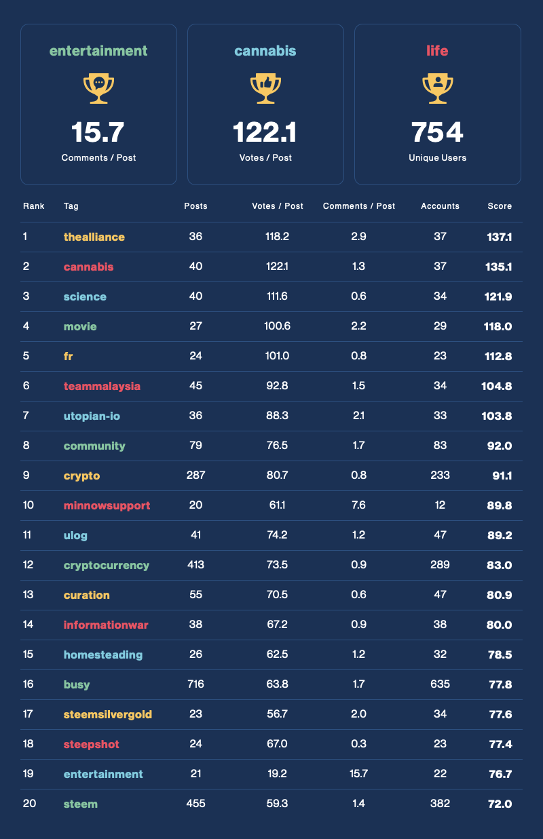Select the entertainment card header
This screenshot has height=839, width=543.
[x=98, y=50]
